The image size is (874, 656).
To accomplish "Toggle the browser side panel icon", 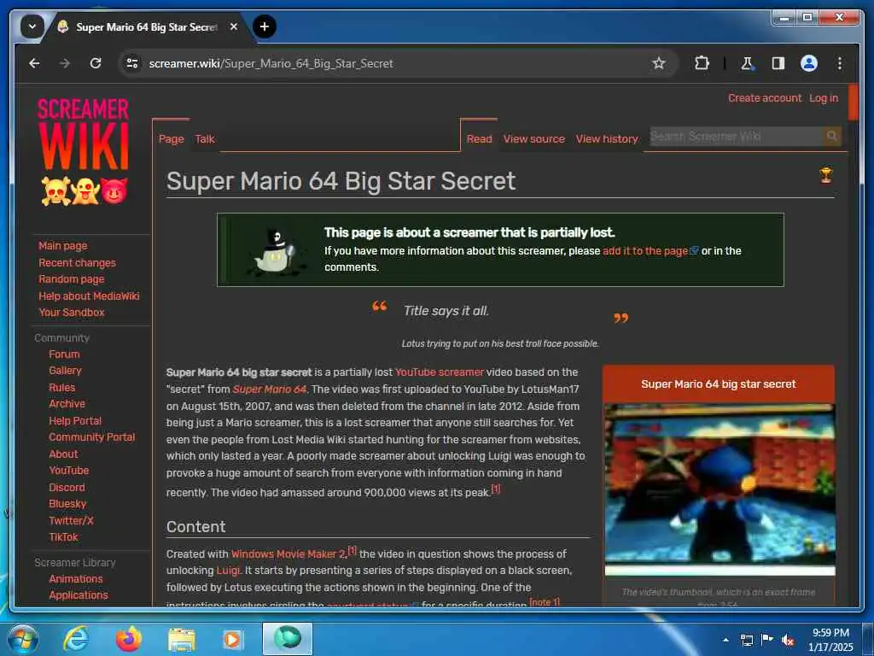I will tap(778, 63).
